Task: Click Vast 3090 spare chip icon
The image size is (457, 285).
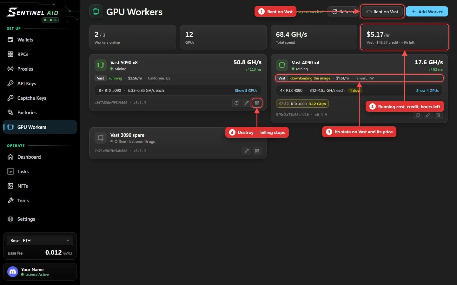Action: pyautogui.click(x=101, y=138)
